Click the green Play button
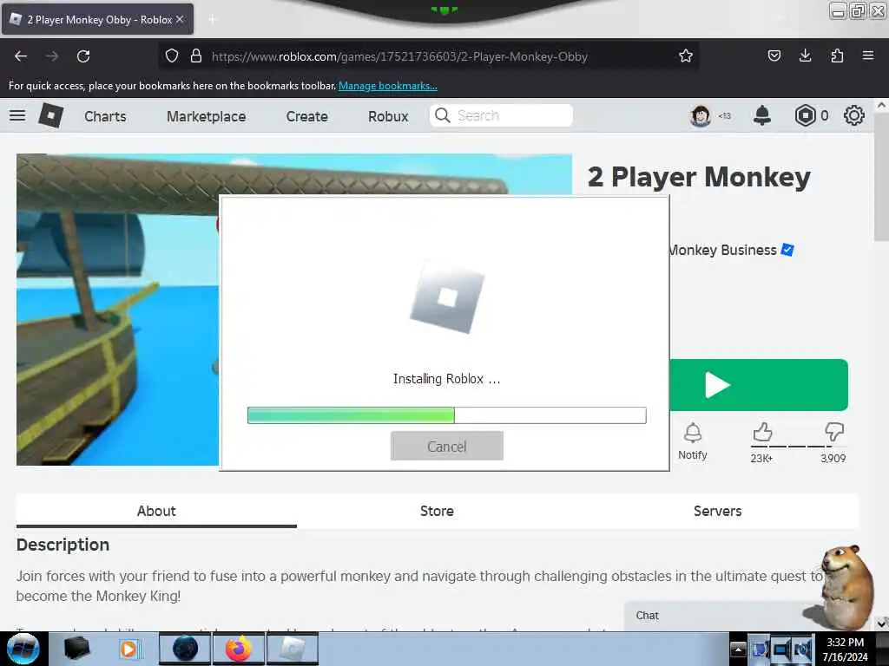This screenshot has width=889, height=666. click(x=759, y=385)
